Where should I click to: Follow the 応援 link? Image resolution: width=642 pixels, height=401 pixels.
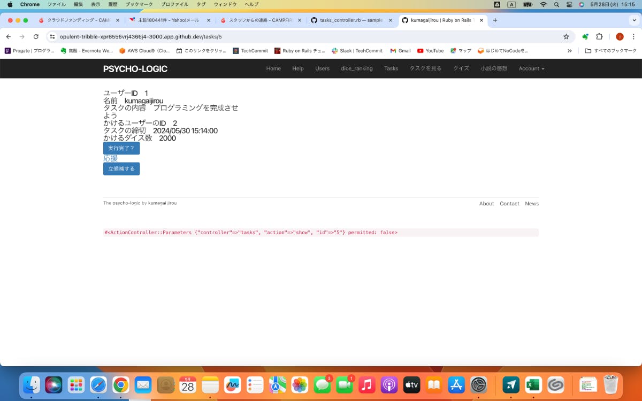(110, 158)
